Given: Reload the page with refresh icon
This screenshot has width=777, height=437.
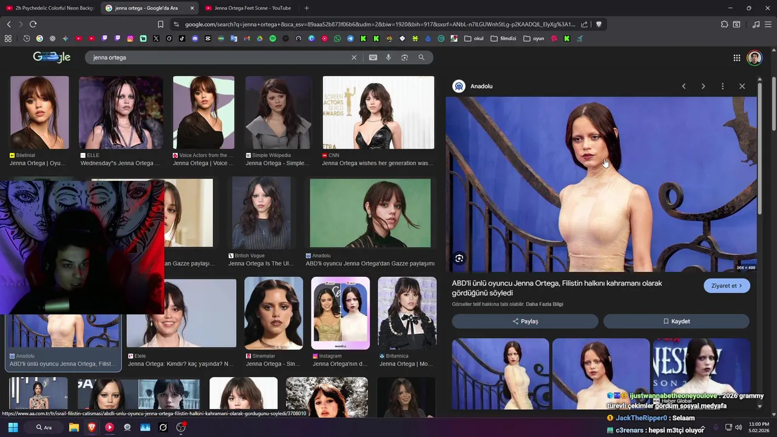Looking at the screenshot, I should point(33,24).
